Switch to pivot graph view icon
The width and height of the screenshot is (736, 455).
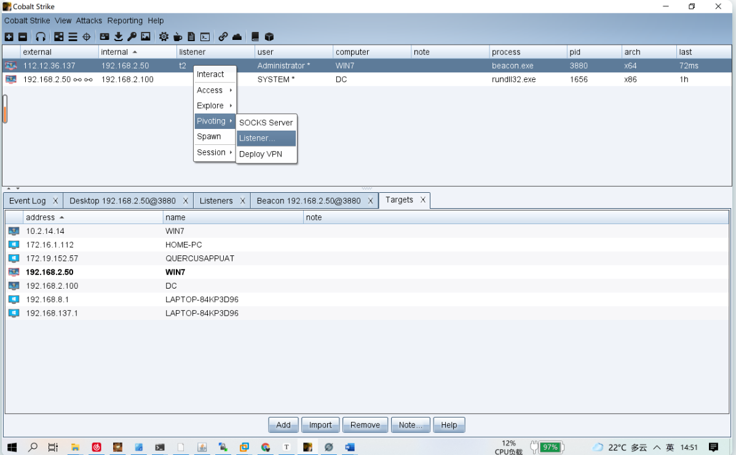(x=58, y=37)
